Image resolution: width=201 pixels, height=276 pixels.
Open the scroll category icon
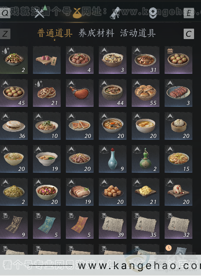pyautogui.click(x=115, y=13)
